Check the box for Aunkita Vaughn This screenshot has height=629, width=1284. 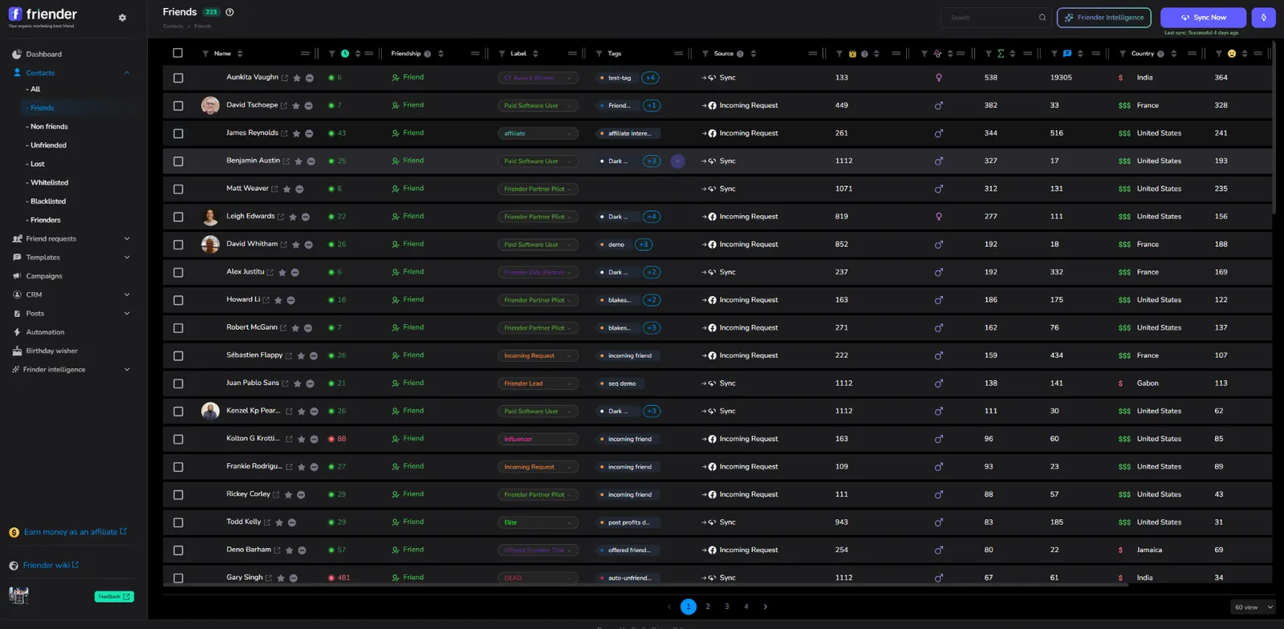[178, 78]
